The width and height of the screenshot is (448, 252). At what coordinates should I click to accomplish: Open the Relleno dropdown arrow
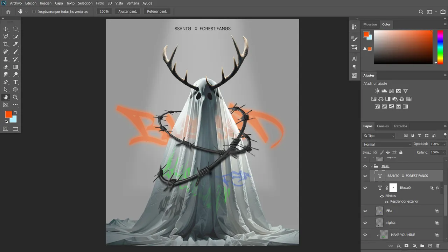444,153
